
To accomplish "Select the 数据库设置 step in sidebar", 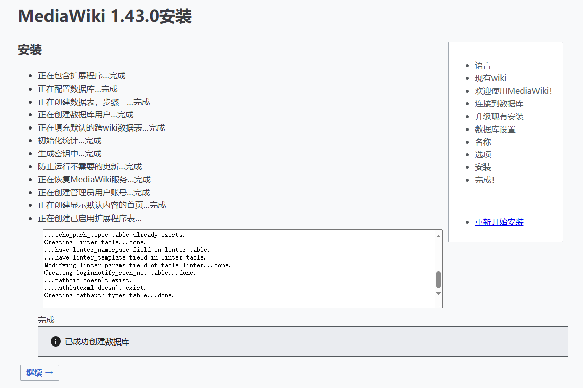I will [x=495, y=130].
